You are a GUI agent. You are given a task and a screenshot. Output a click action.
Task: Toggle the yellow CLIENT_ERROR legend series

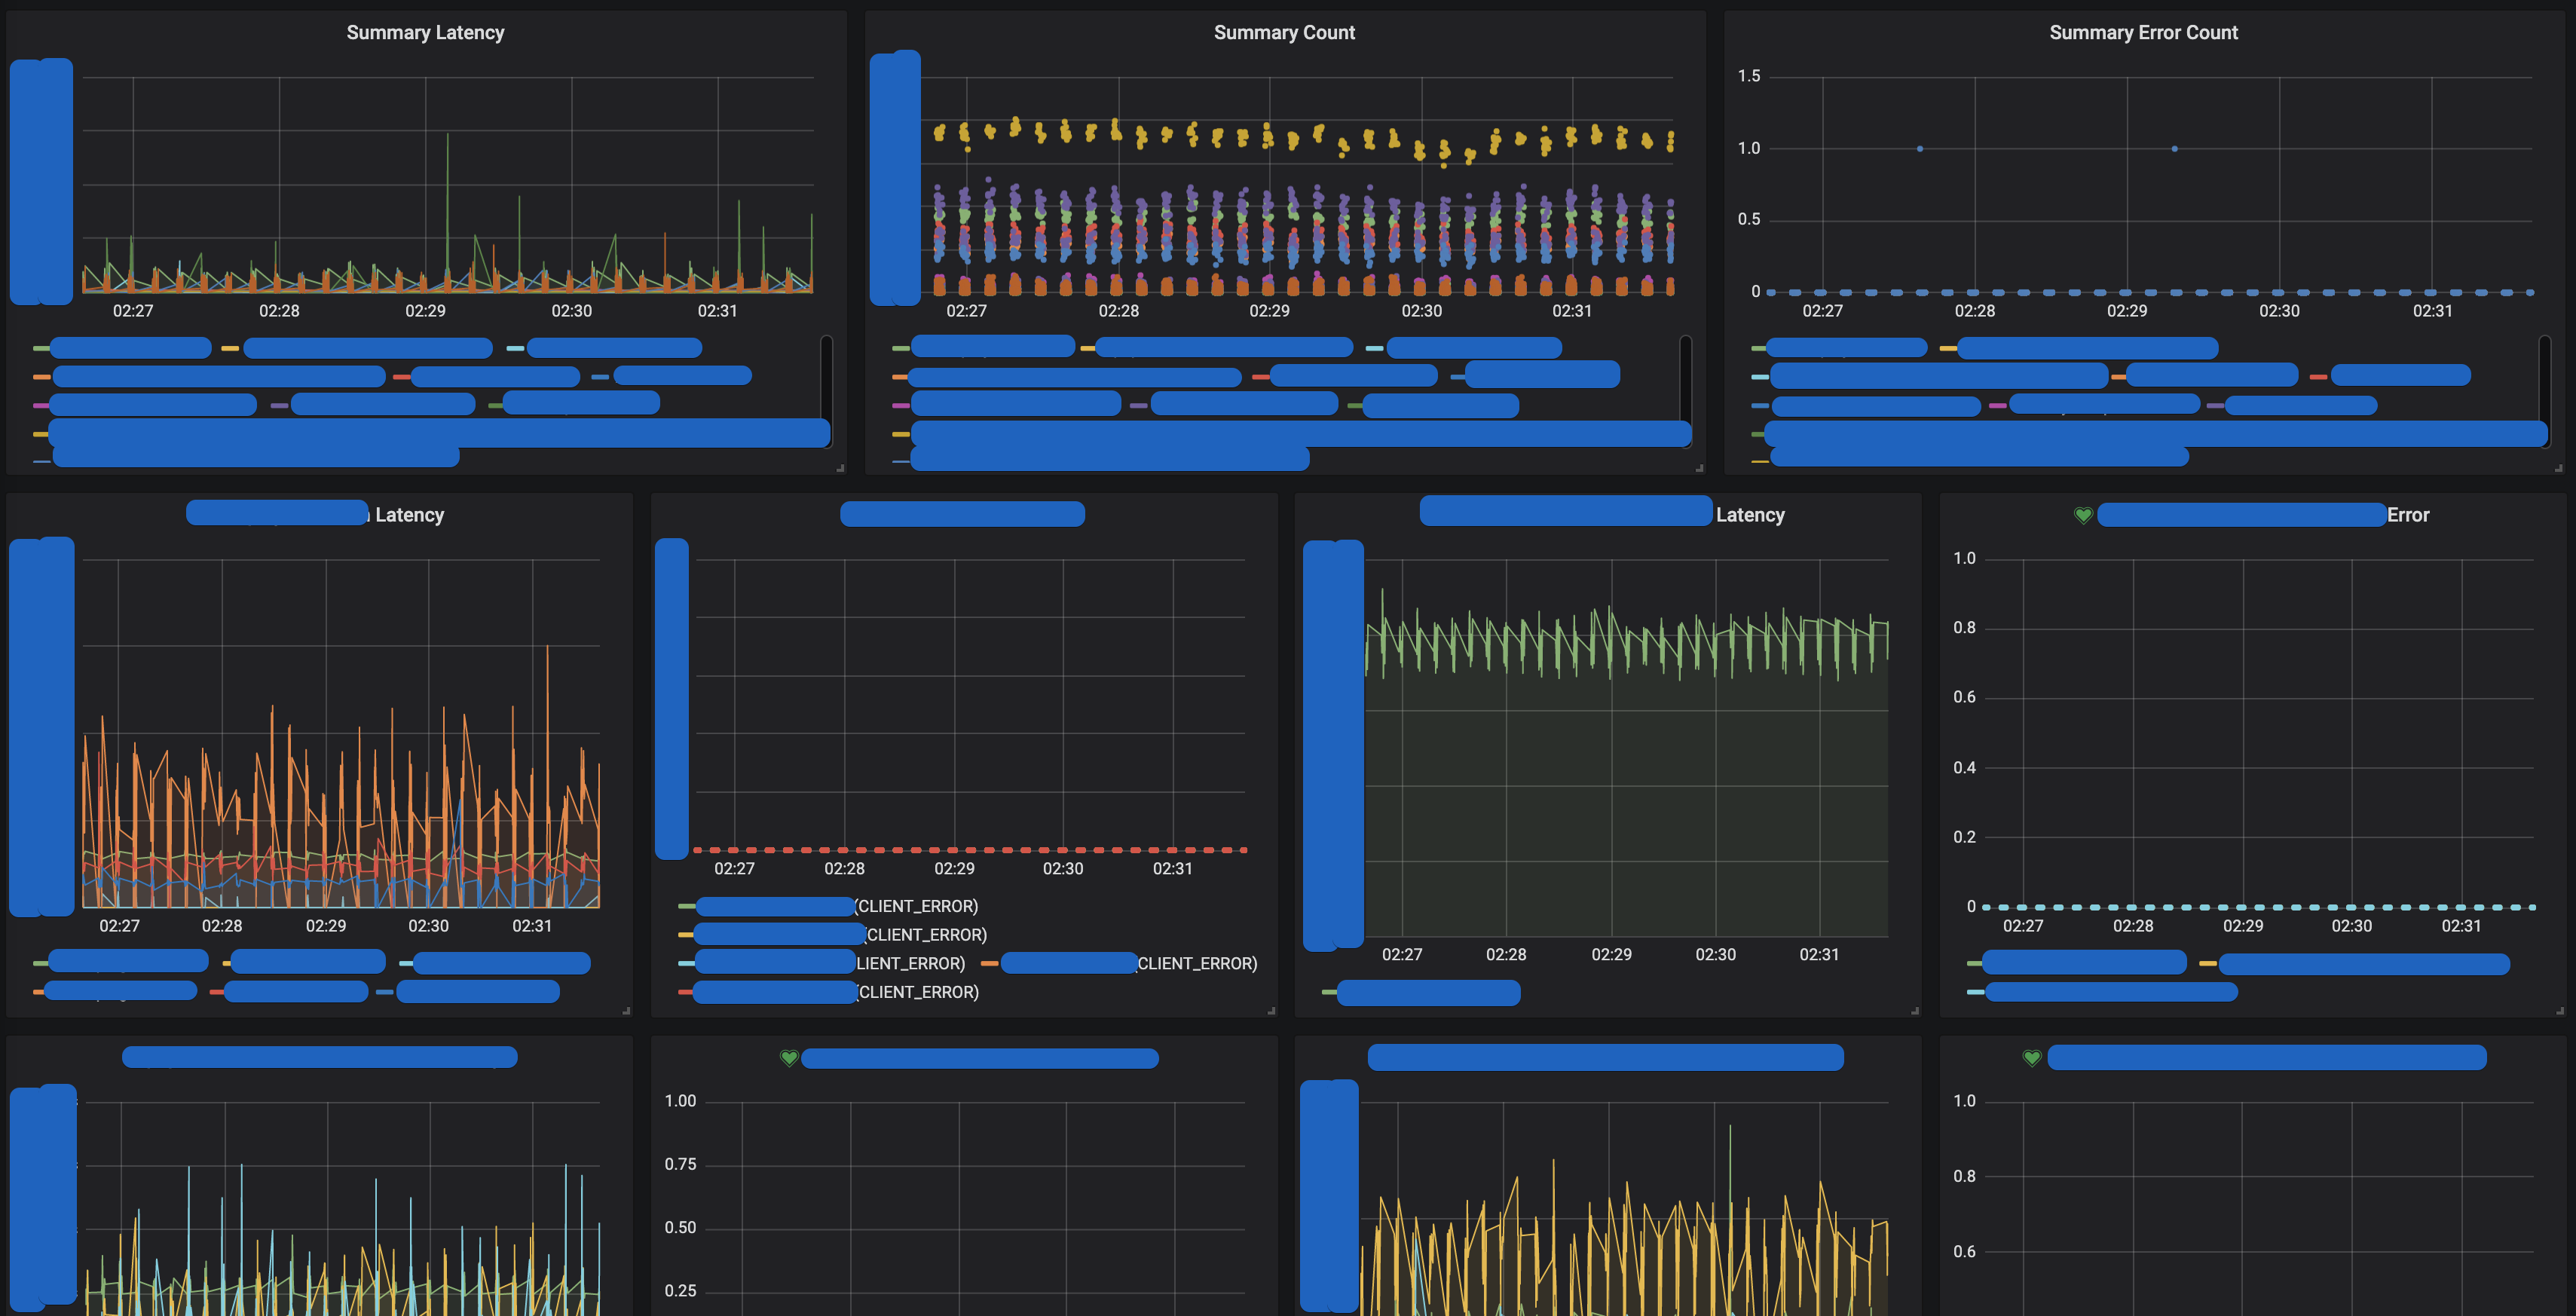point(926,935)
